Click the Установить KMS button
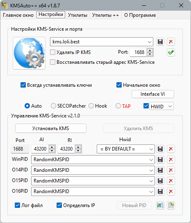Screen dimensions: 191x223 pos(51,128)
